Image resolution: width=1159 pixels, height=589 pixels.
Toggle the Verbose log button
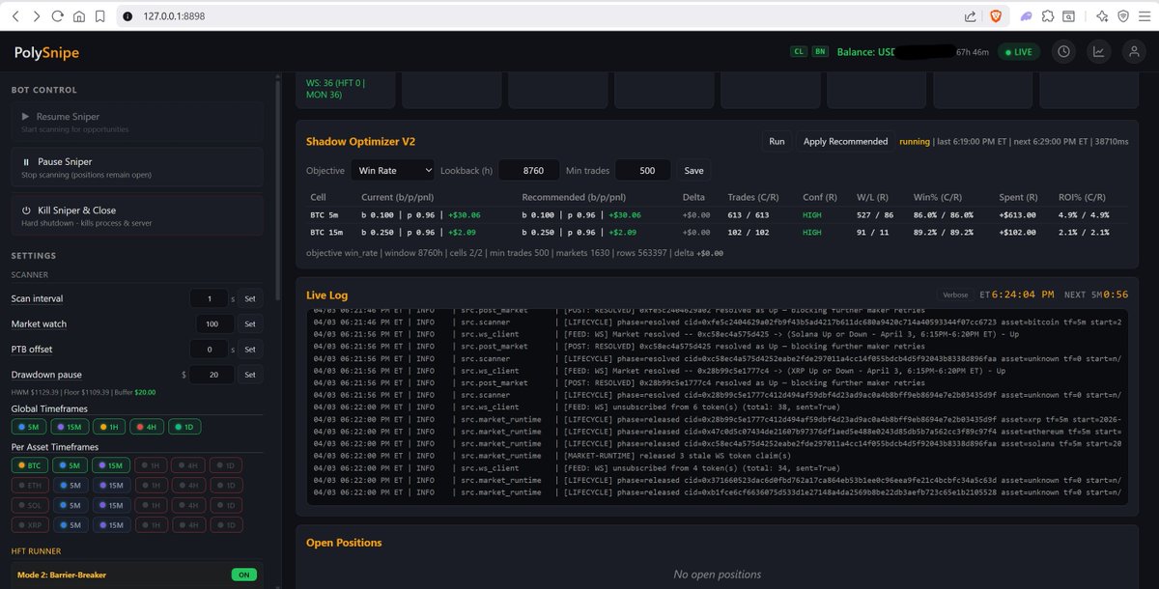(x=954, y=294)
